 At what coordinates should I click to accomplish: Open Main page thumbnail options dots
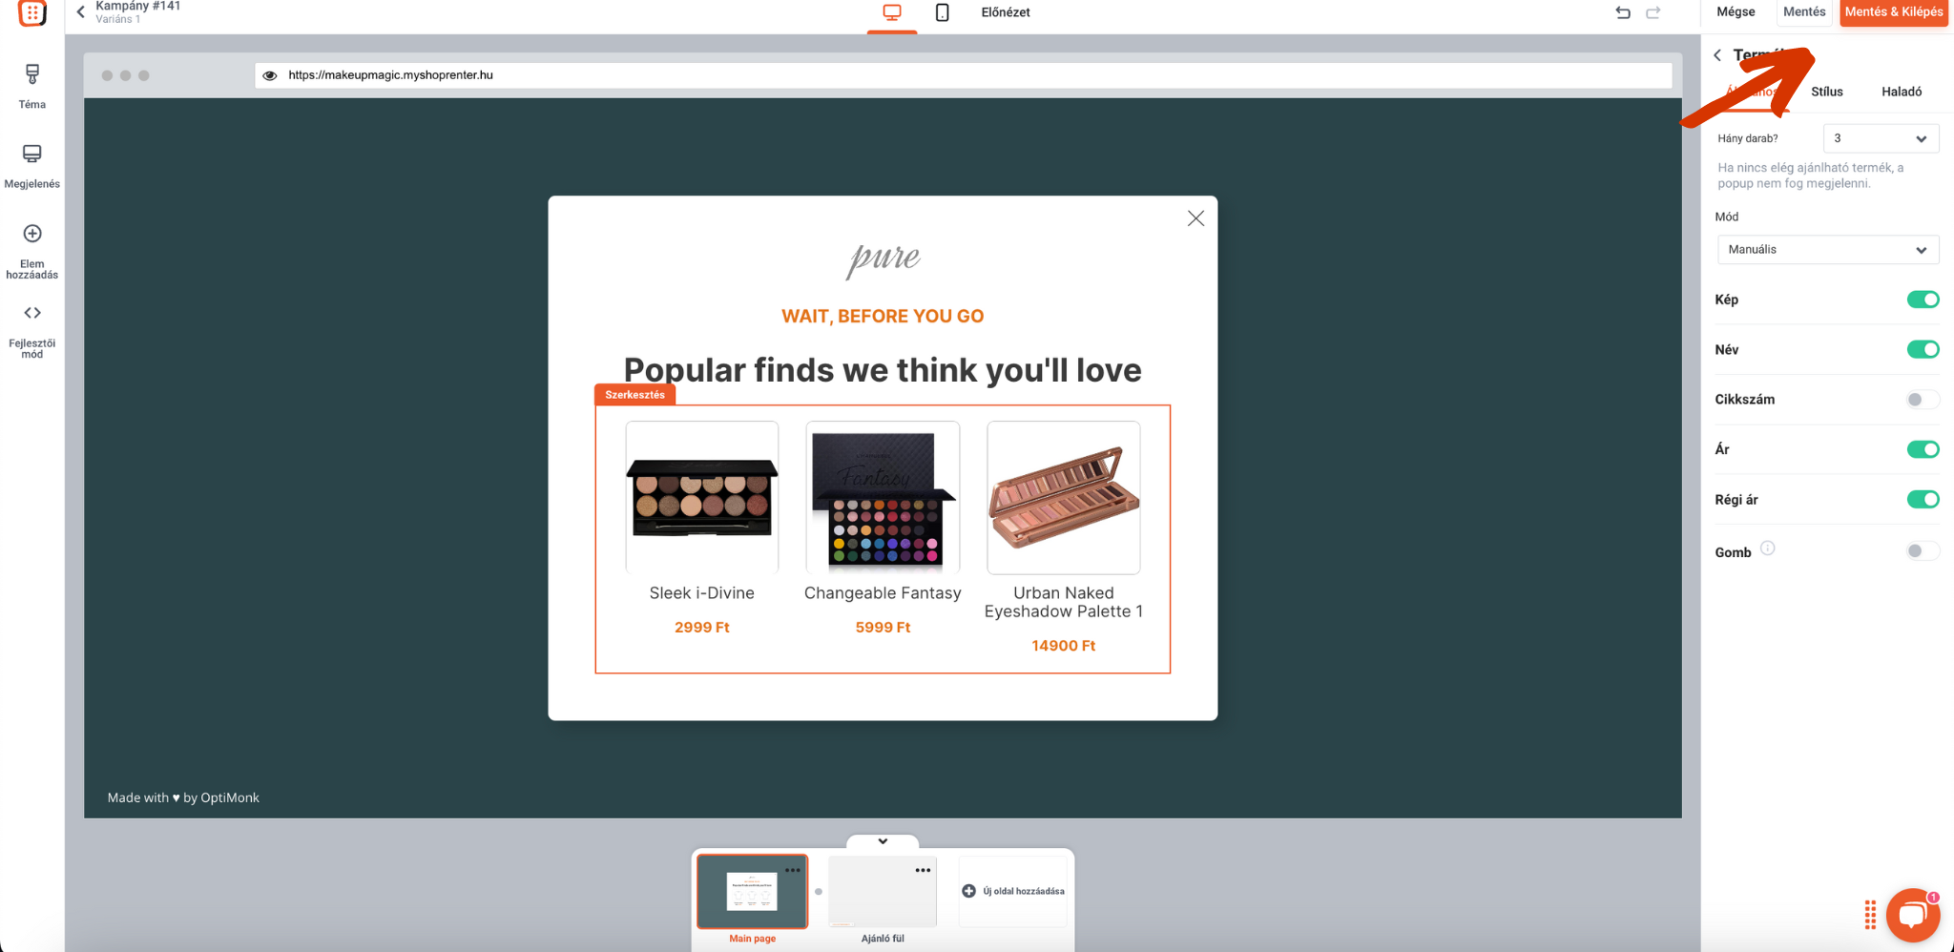pos(793,870)
